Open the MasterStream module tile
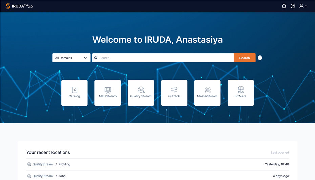This screenshot has width=315, height=180. (x=207, y=93)
